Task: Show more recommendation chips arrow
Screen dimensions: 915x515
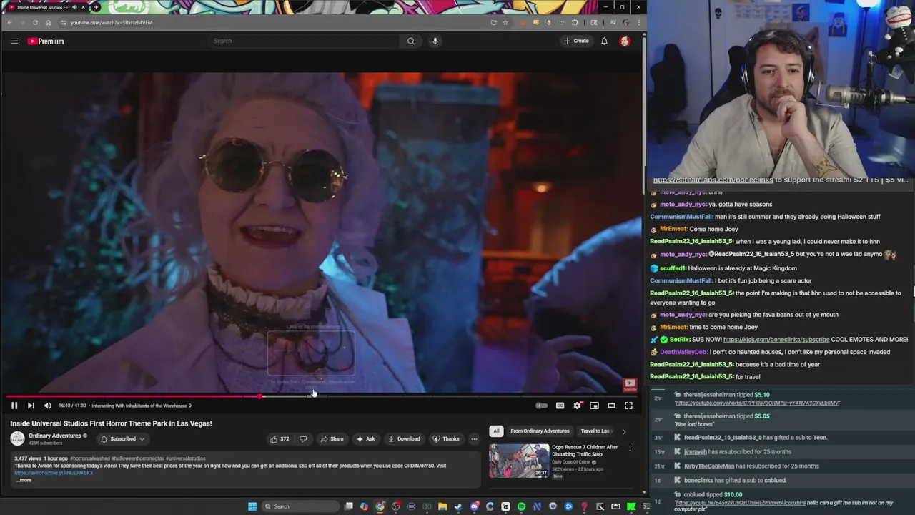Action: [624, 431]
